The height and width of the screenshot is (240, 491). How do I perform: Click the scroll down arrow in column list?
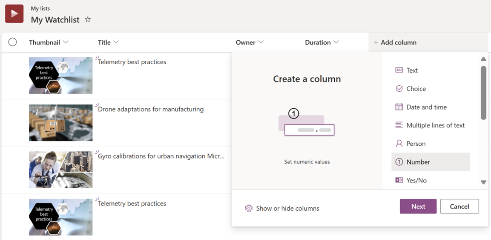[483, 182]
